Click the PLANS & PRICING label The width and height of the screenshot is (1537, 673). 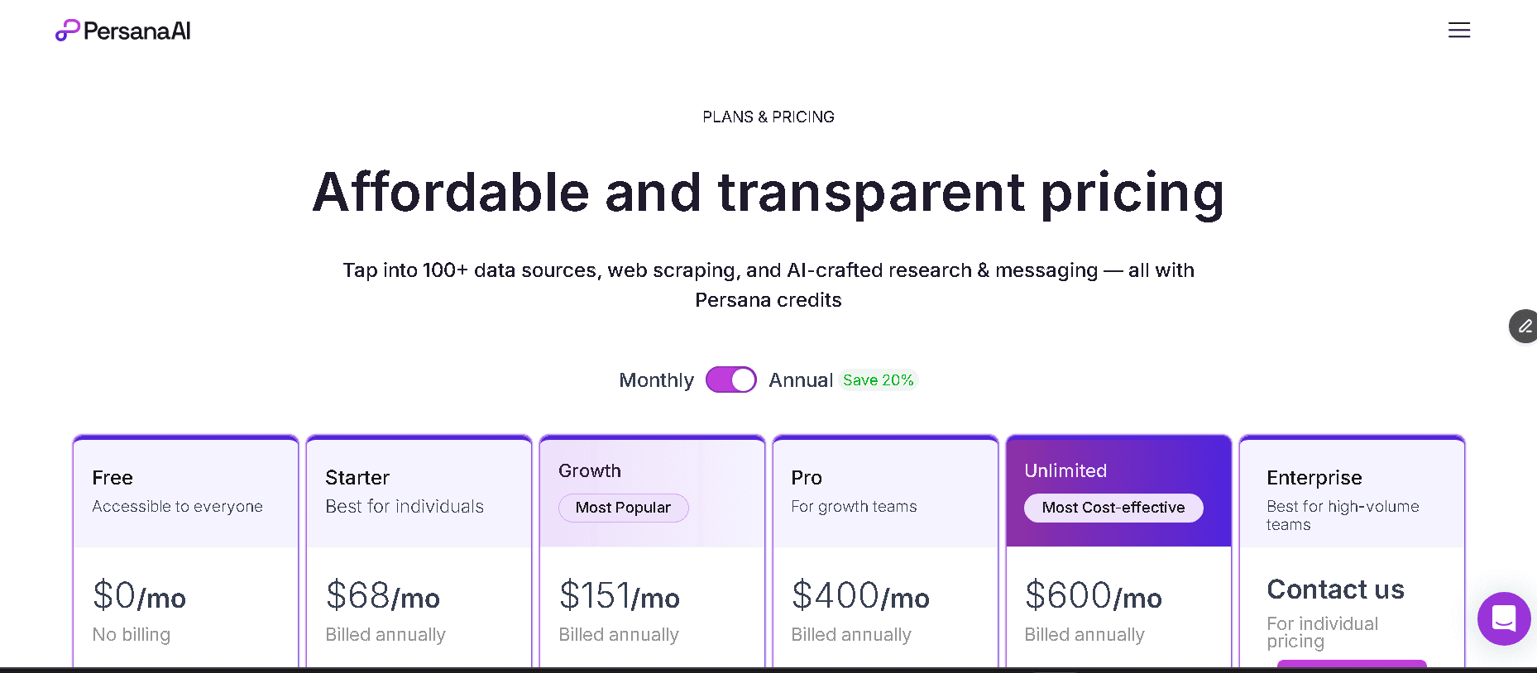click(x=768, y=117)
